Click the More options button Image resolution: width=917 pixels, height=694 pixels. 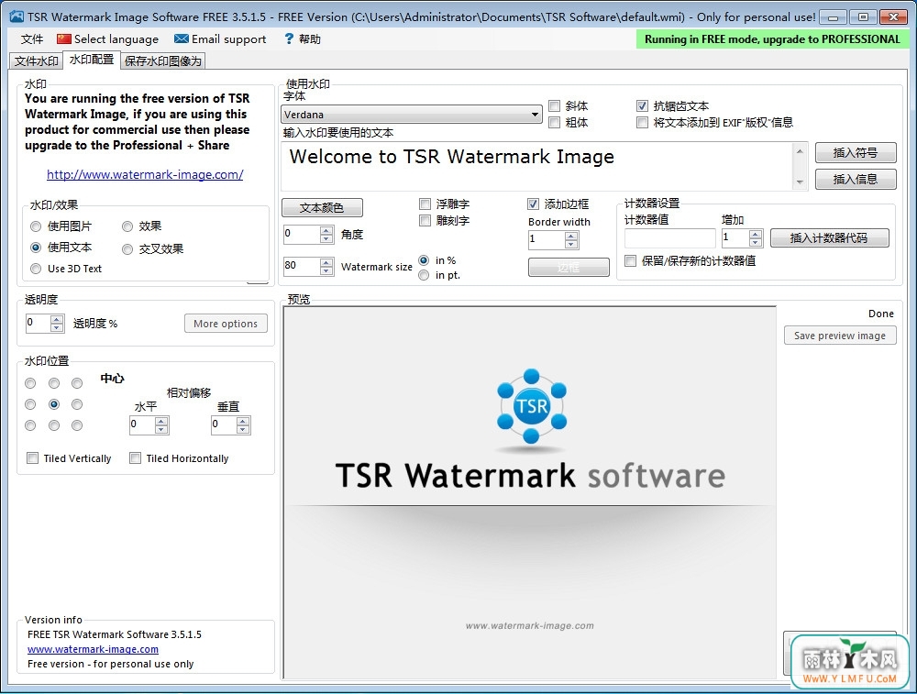pos(226,324)
